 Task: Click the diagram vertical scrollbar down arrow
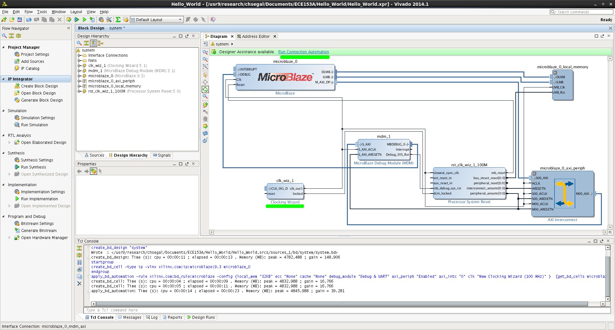click(x=610, y=227)
